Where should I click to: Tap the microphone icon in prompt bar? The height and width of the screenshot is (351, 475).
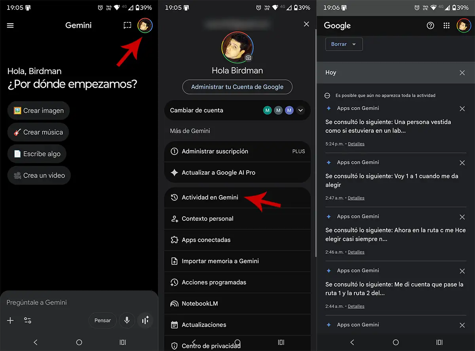[x=127, y=320]
